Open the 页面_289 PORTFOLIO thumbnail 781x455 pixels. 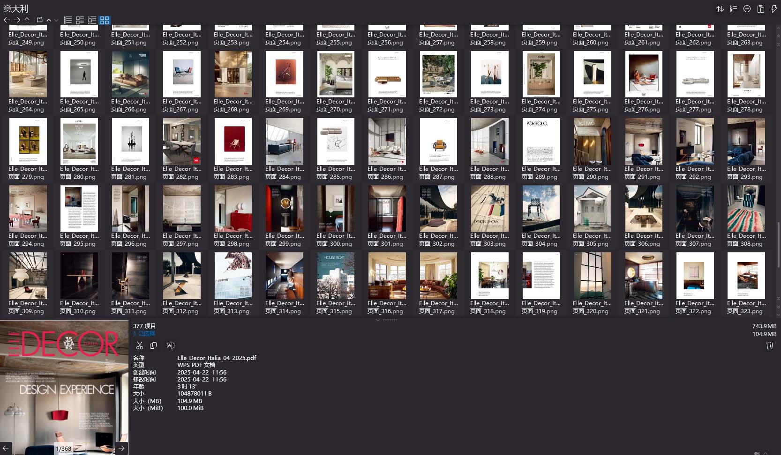pos(541,141)
